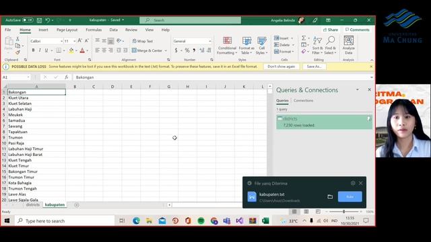Viewport: 431px width, 242px height.
Task: Switch to Page Layout view in status bar
Action: [306, 212]
